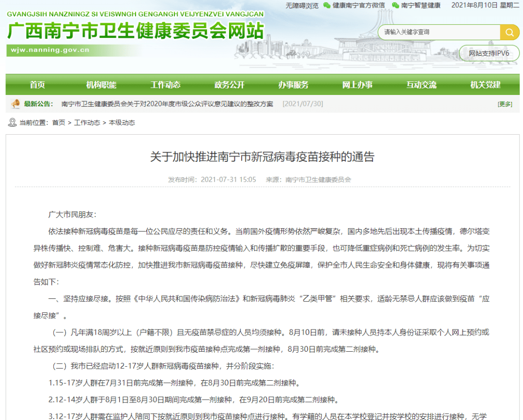The height and width of the screenshot is (420, 523).
Task: Click the WeChat icon beside 南宁智慧健康
Action: (x=396, y=5)
